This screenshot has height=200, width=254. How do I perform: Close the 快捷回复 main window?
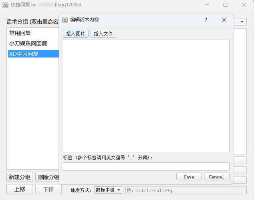244,5
